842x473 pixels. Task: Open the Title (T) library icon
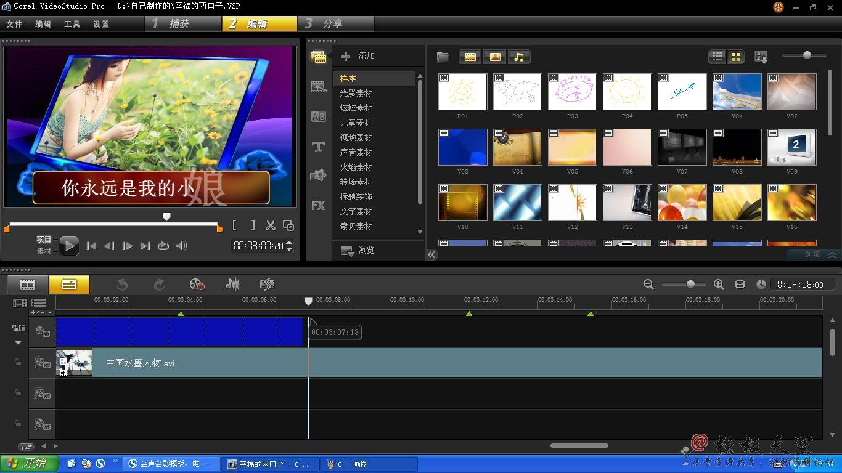[x=319, y=146]
